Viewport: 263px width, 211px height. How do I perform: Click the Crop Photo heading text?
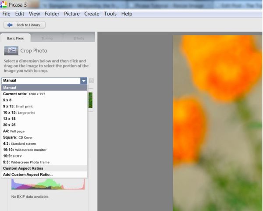(34, 51)
